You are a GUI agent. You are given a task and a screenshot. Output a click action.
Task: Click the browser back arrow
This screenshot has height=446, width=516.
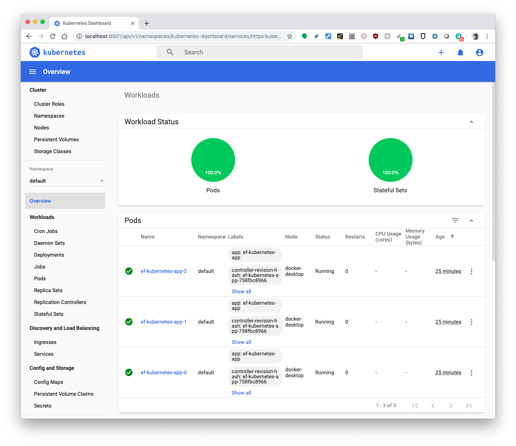(x=29, y=36)
